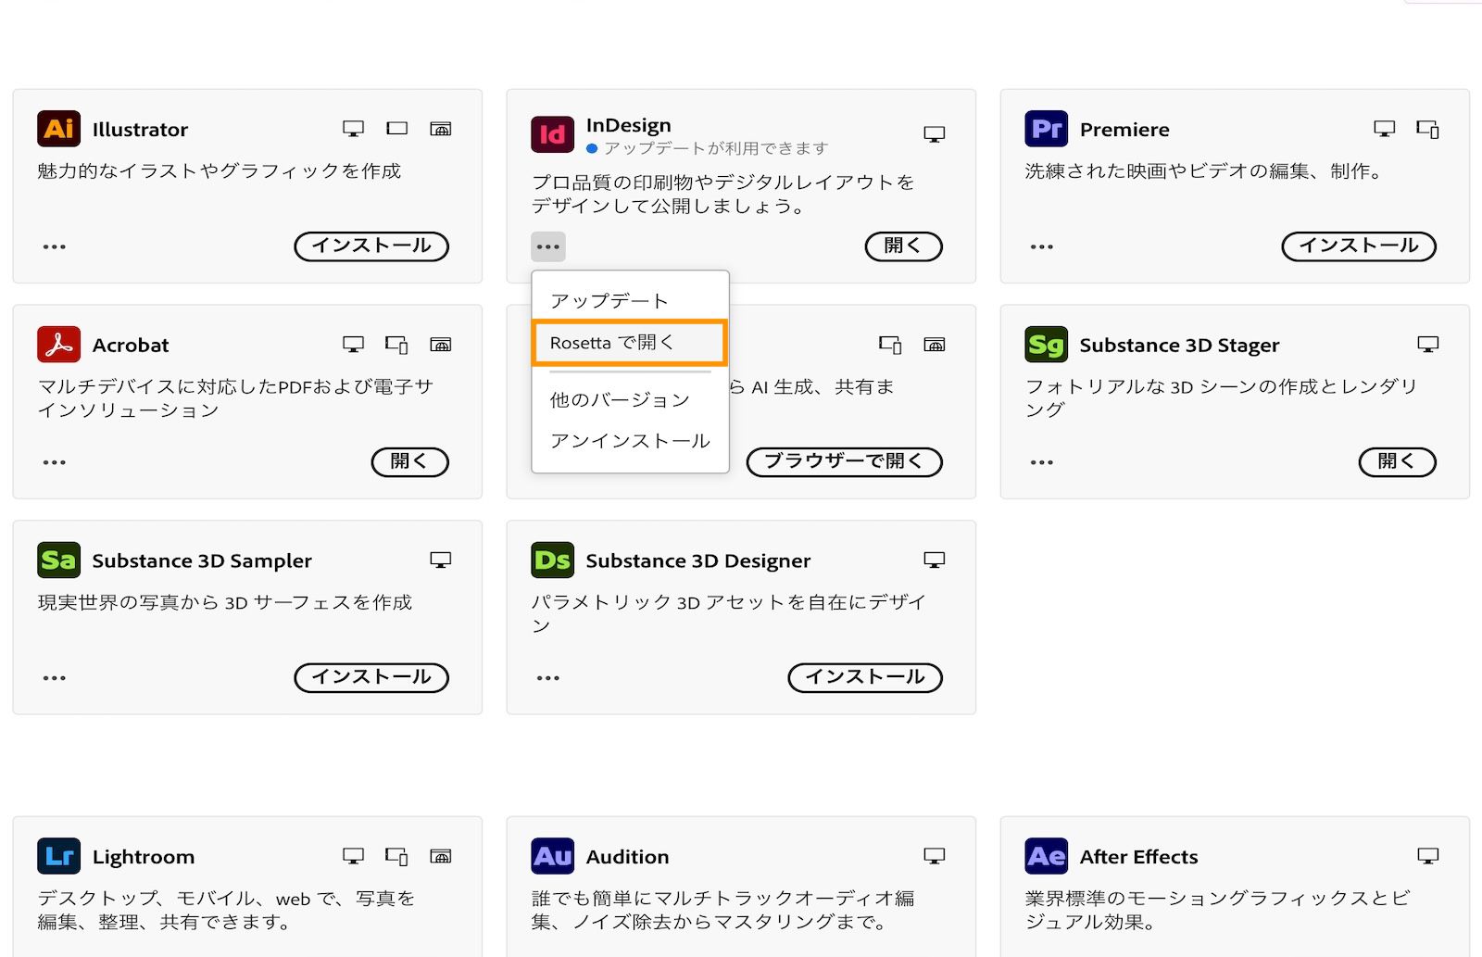The width and height of the screenshot is (1482, 957).
Task: Click the Lightroom app title
Action: pos(144,857)
